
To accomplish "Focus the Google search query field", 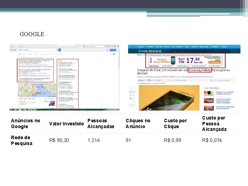I will (38, 50).
